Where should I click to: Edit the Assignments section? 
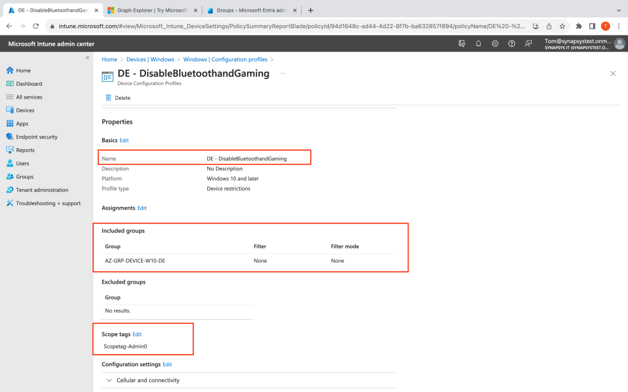coord(142,208)
